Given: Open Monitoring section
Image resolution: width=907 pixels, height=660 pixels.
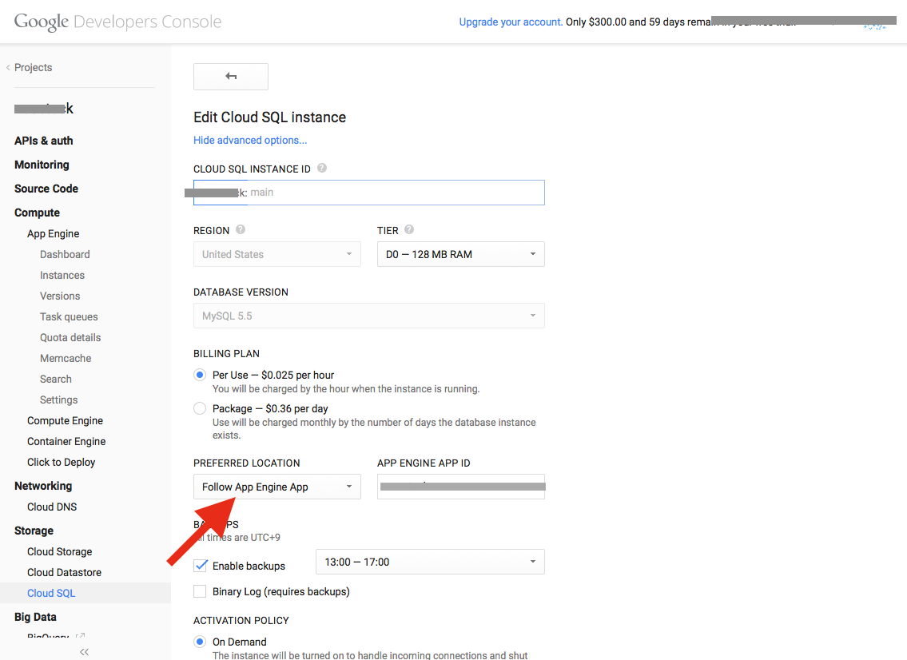Looking at the screenshot, I should point(42,165).
